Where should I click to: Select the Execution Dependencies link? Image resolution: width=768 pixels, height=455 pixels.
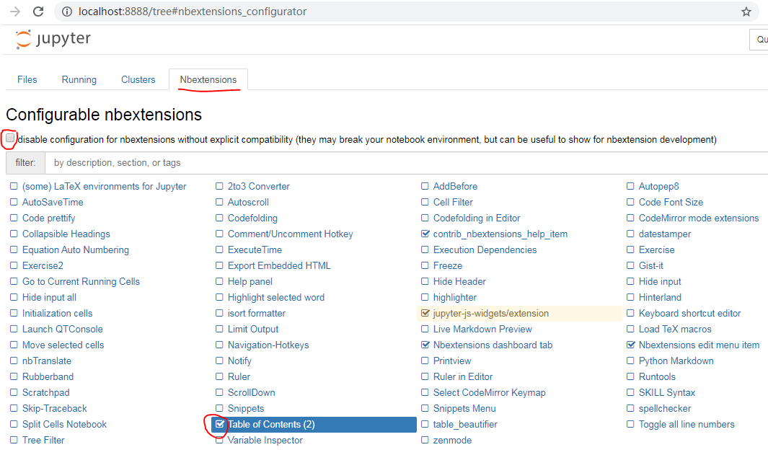tap(485, 249)
